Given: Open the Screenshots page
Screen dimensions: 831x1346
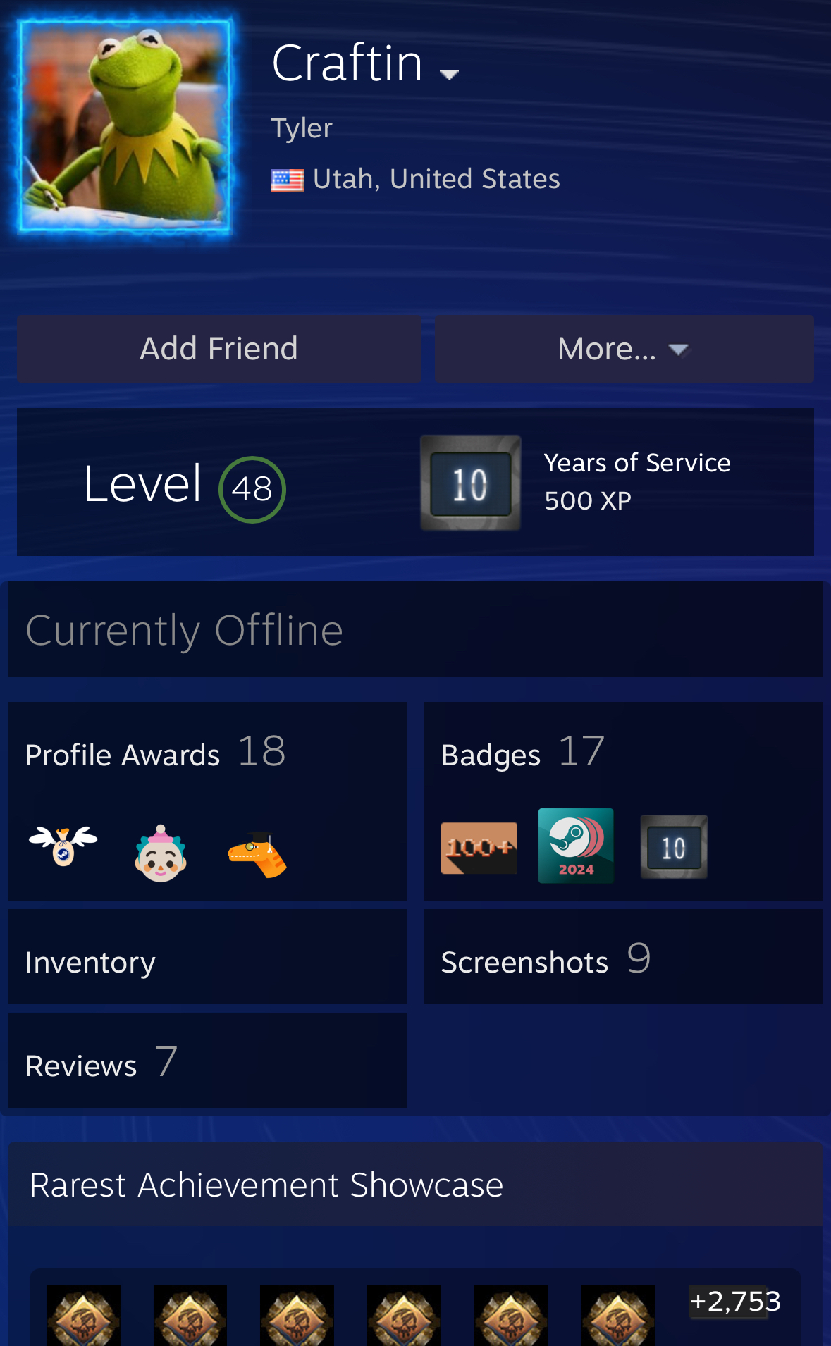Looking at the screenshot, I should (623, 957).
